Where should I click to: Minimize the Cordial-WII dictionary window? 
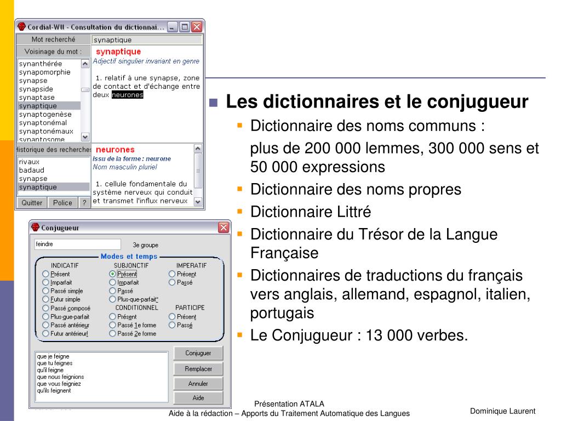pos(173,27)
